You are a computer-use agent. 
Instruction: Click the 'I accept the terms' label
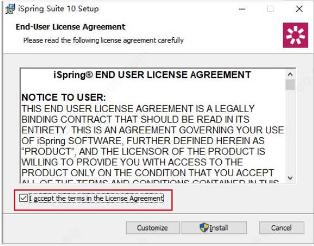click(96, 198)
